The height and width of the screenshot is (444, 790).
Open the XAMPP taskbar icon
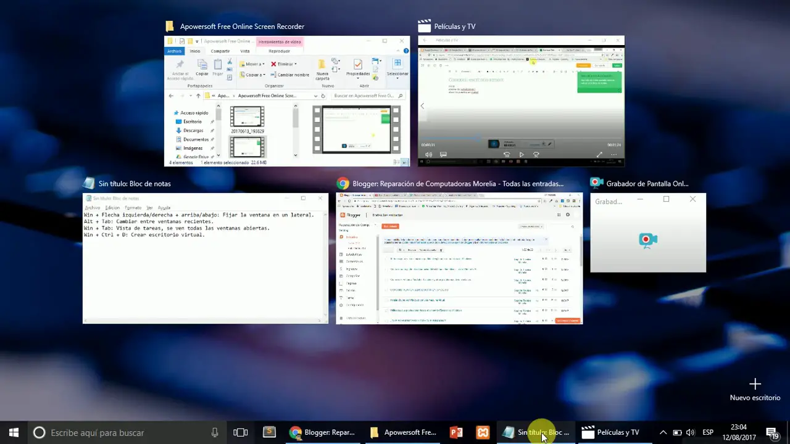[483, 432]
